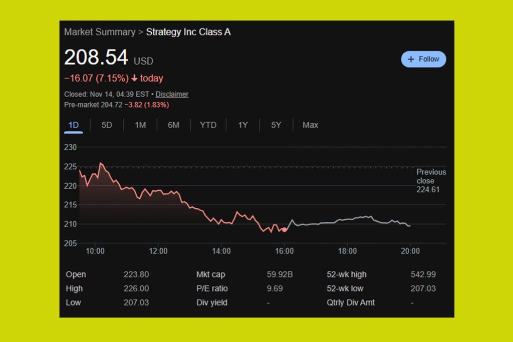
Task: Switch to the 1M chart view
Action: pos(140,125)
